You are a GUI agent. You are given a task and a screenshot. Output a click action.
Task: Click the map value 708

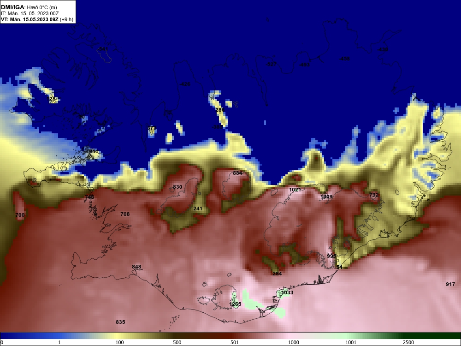tap(125, 214)
